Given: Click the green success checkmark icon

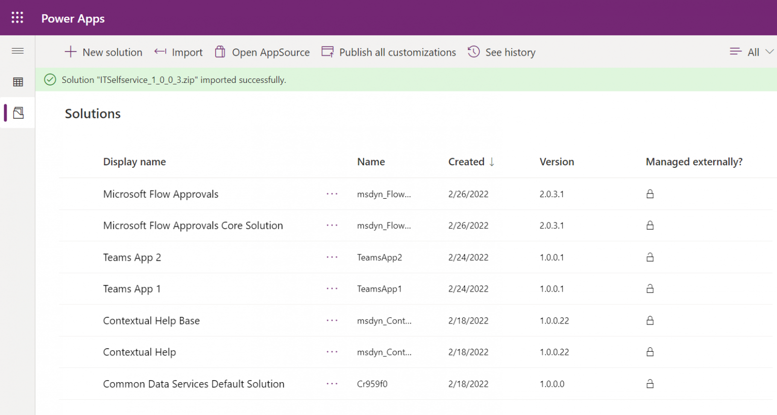Looking at the screenshot, I should point(50,80).
